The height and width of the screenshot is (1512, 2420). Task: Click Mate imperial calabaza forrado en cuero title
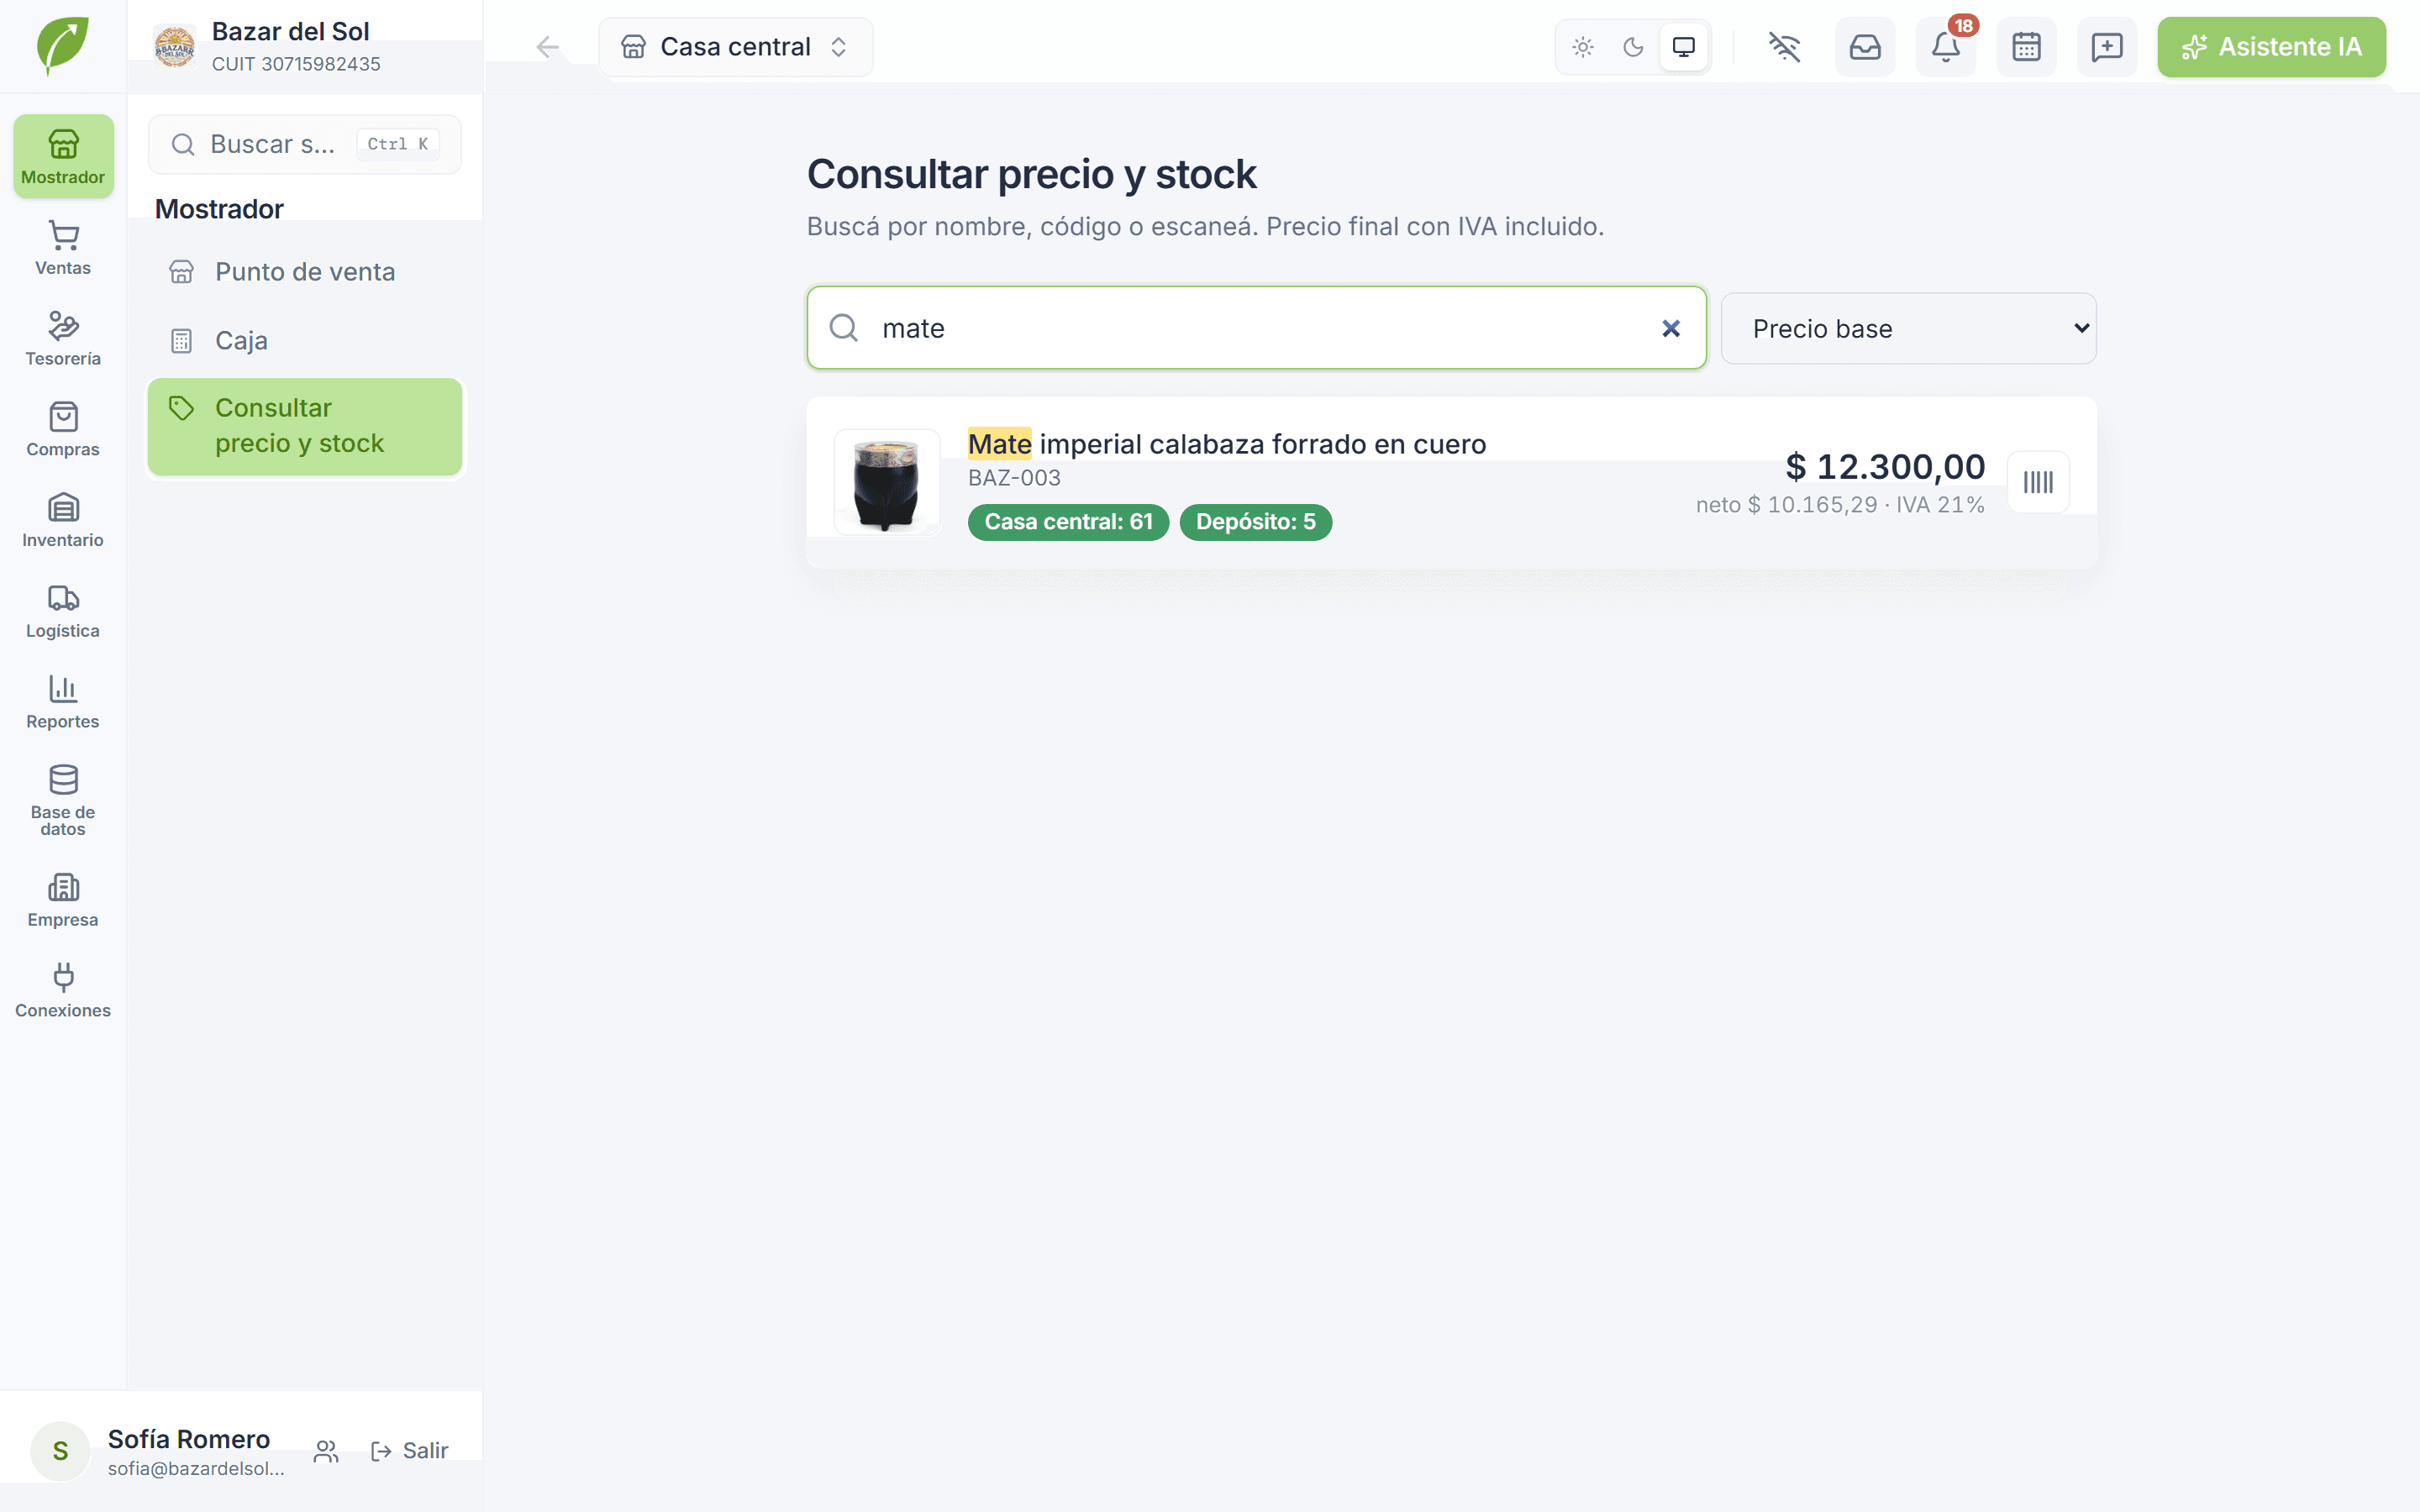click(x=1227, y=444)
